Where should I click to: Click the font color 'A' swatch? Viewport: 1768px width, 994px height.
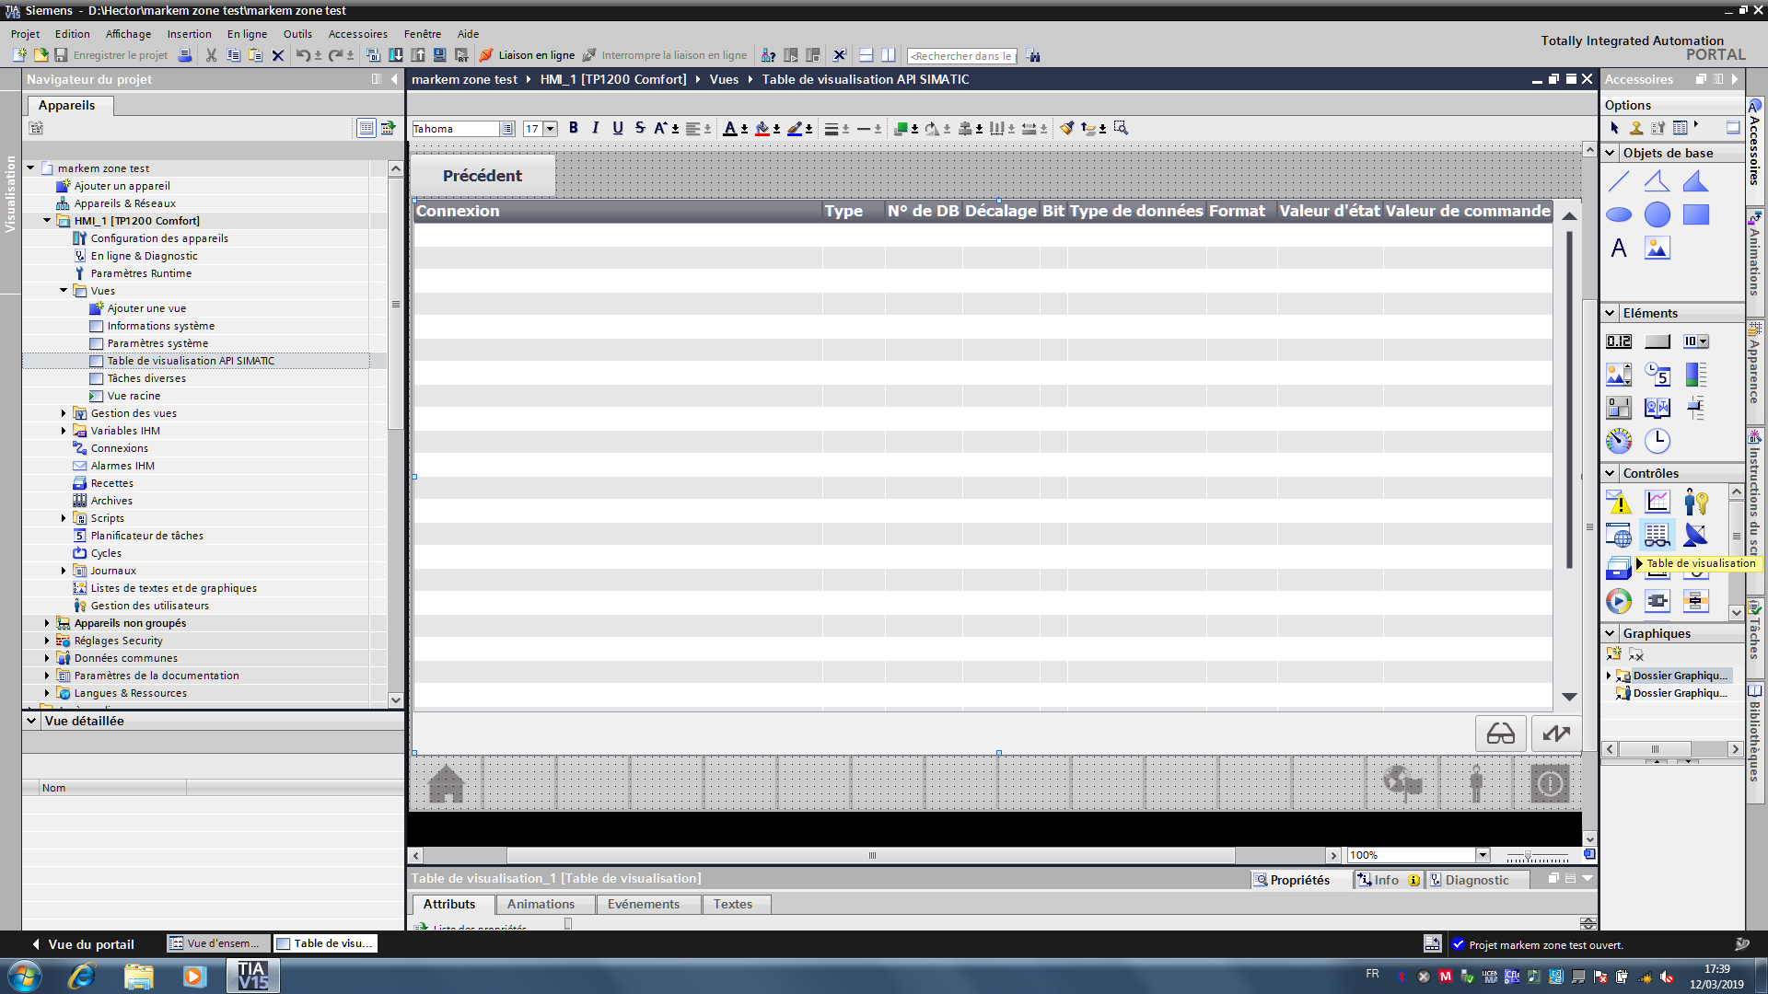tap(729, 128)
